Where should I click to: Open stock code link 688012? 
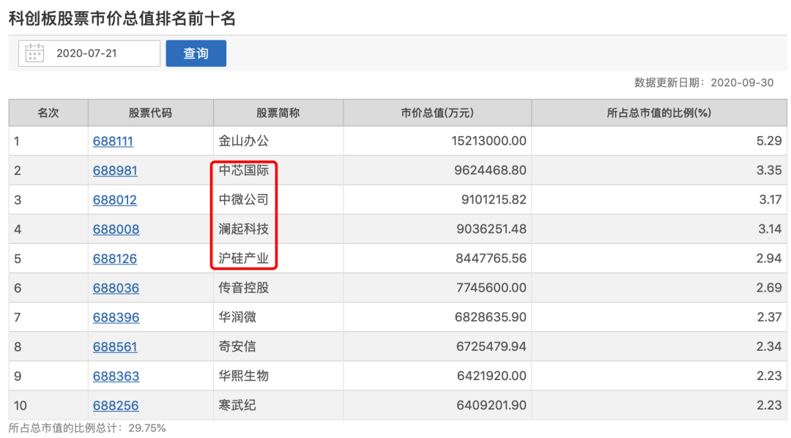click(x=115, y=200)
